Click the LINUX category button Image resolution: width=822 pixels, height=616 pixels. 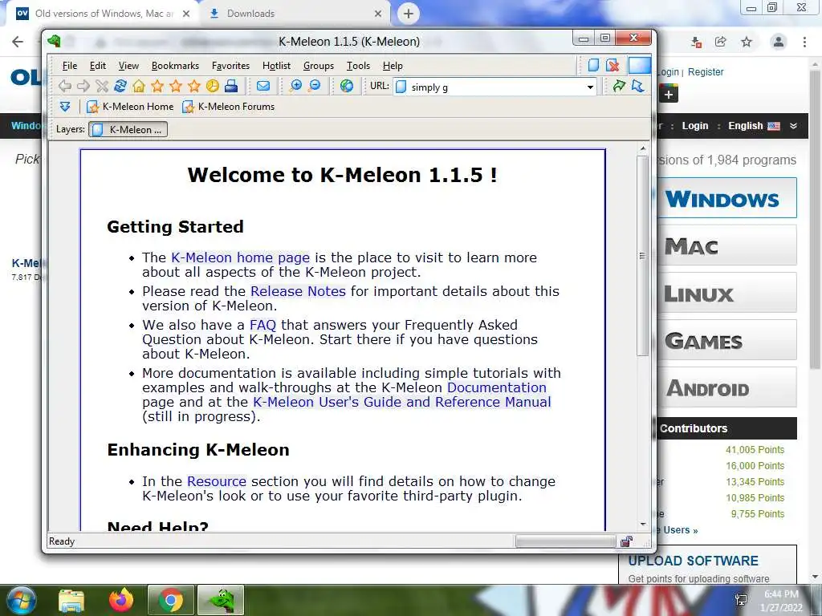pos(726,292)
